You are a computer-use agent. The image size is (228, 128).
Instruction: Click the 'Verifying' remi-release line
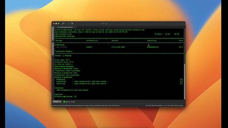pos(81,84)
